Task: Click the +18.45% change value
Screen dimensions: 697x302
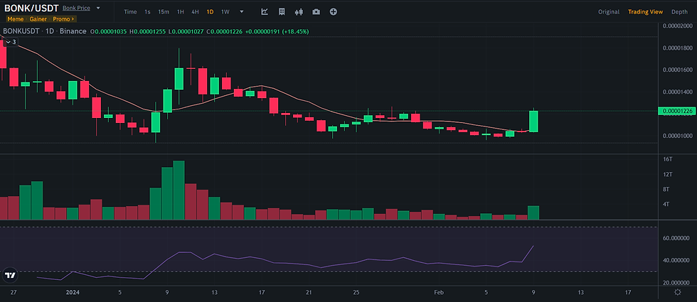Action: [296, 31]
